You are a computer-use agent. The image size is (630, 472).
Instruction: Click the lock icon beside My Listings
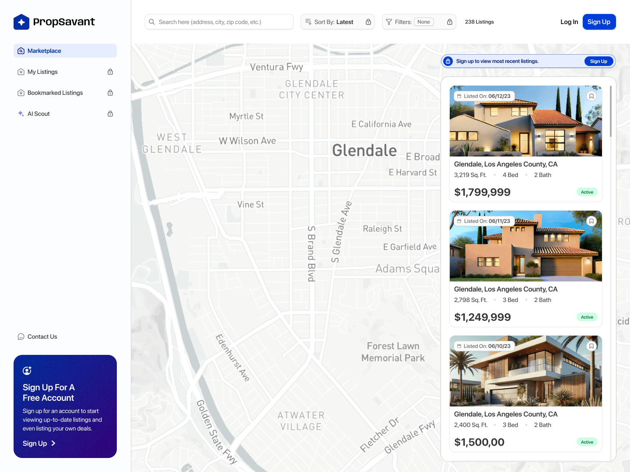[x=110, y=72]
